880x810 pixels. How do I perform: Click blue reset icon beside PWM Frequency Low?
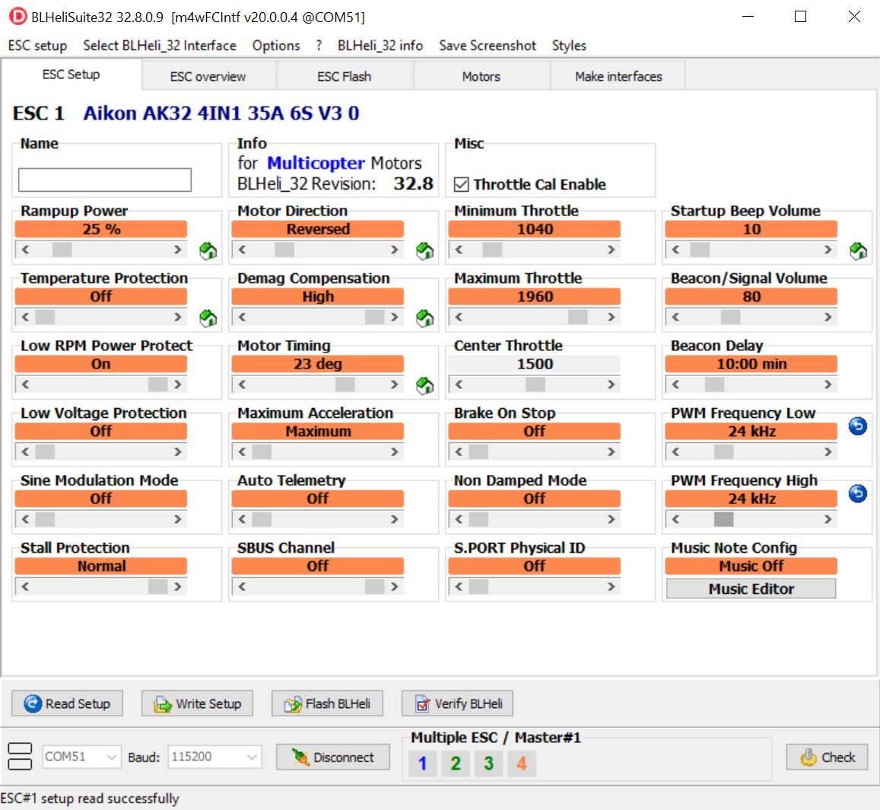click(x=857, y=426)
